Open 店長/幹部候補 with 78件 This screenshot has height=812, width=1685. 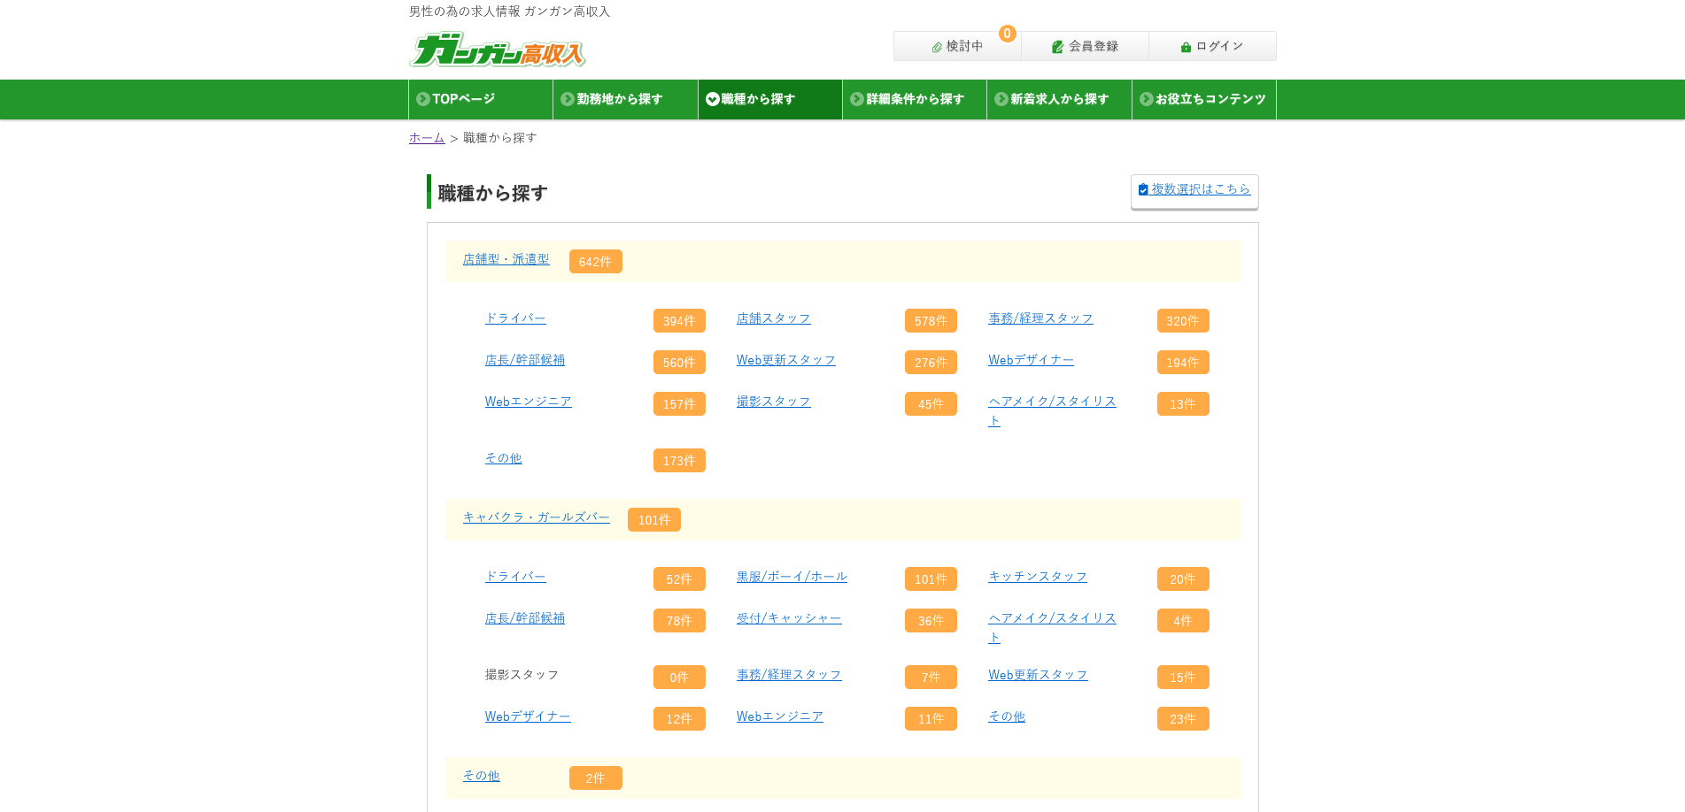pyautogui.click(x=525, y=618)
